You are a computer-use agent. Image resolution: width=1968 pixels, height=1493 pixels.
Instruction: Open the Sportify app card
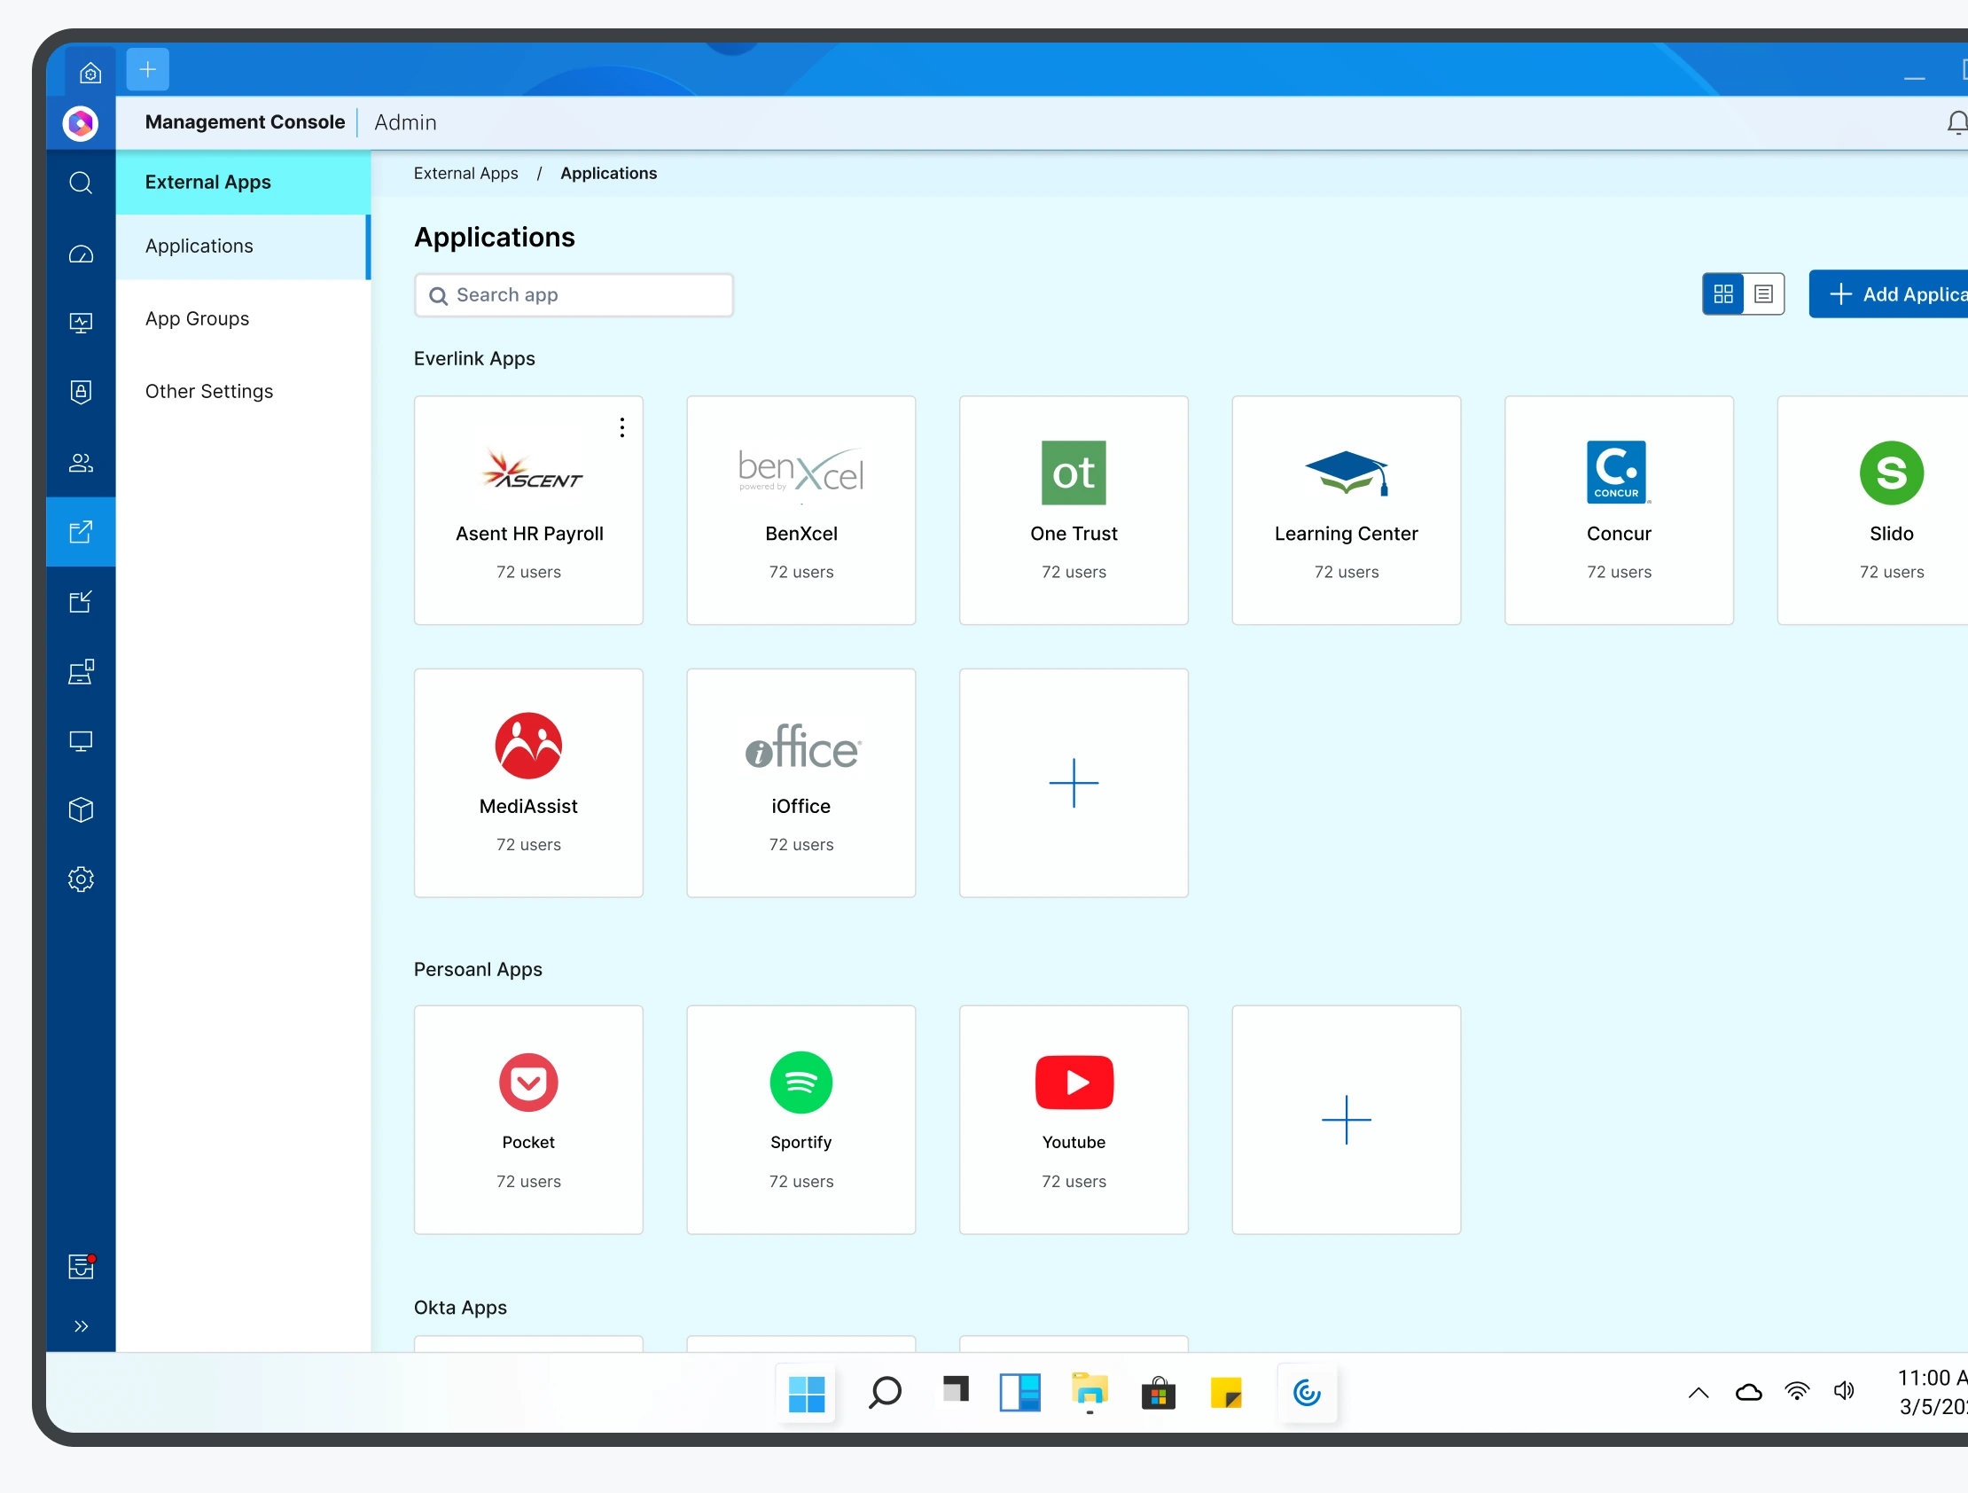[x=800, y=1121]
